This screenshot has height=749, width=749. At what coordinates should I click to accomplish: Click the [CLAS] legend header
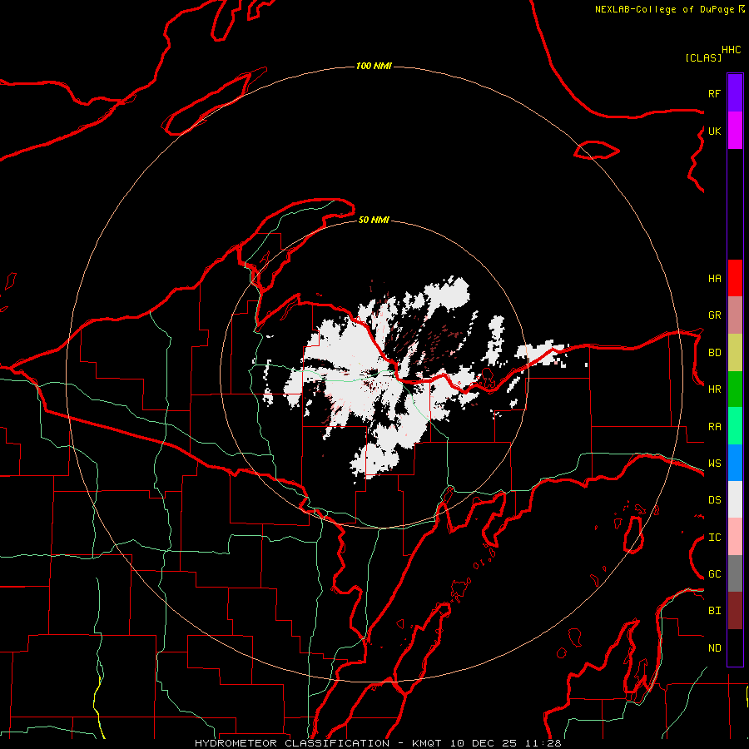[703, 57]
